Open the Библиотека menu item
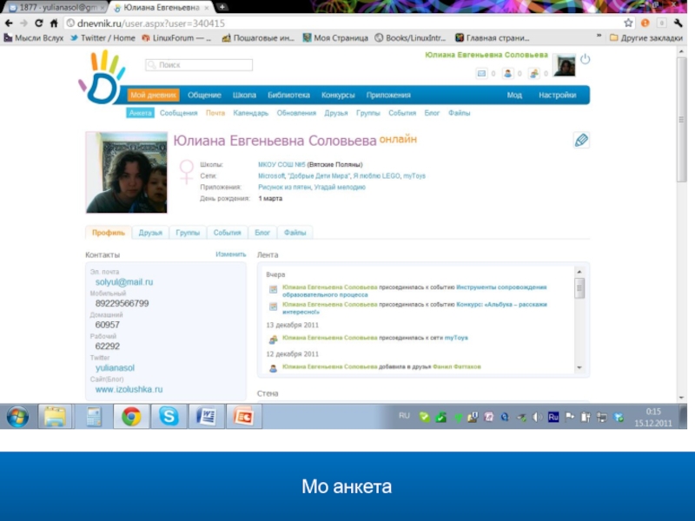 288,96
